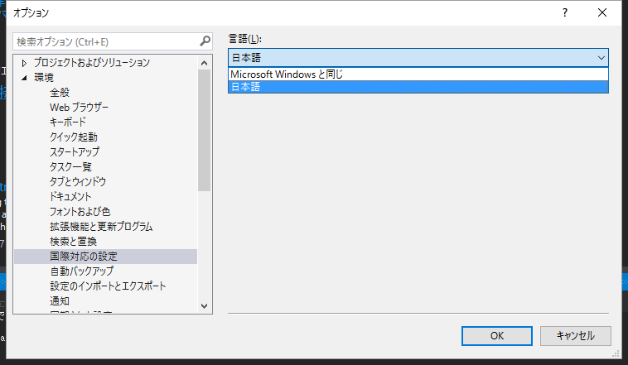Close the オプション dialog
The image size is (628, 365).
click(x=602, y=12)
